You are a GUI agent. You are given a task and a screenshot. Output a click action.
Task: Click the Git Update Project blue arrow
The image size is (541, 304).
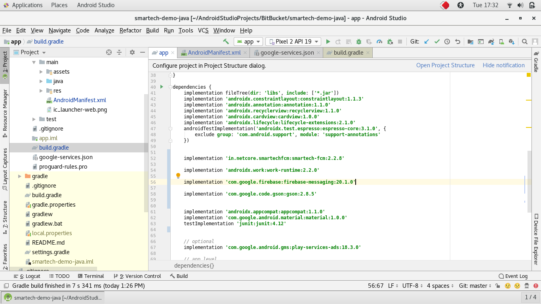(x=427, y=42)
